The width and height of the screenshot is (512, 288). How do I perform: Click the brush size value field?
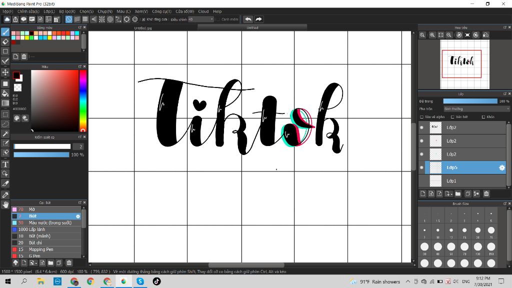(x=78, y=146)
